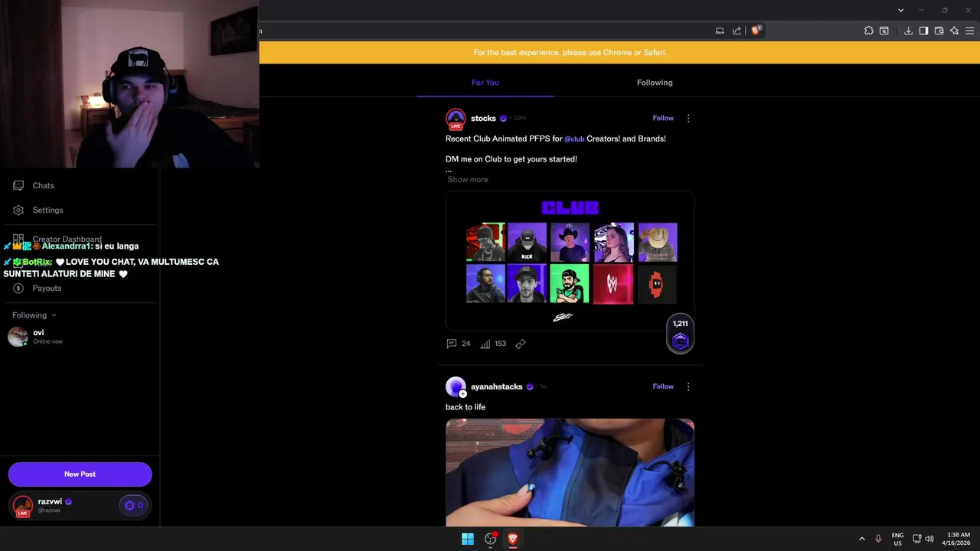Open Settings gear in sidebar
Image resolution: width=980 pixels, height=551 pixels.
(x=18, y=210)
